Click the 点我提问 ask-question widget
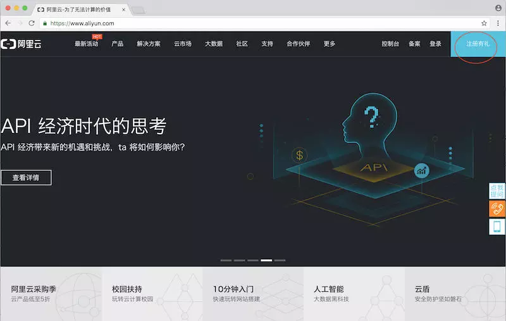 [497, 191]
